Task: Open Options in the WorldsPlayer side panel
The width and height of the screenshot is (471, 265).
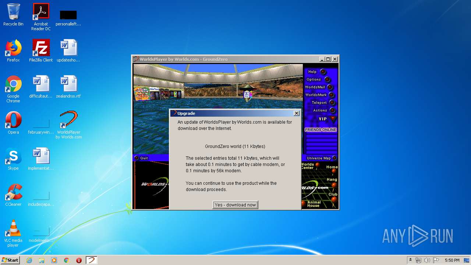Action: click(x=318, y=79)
